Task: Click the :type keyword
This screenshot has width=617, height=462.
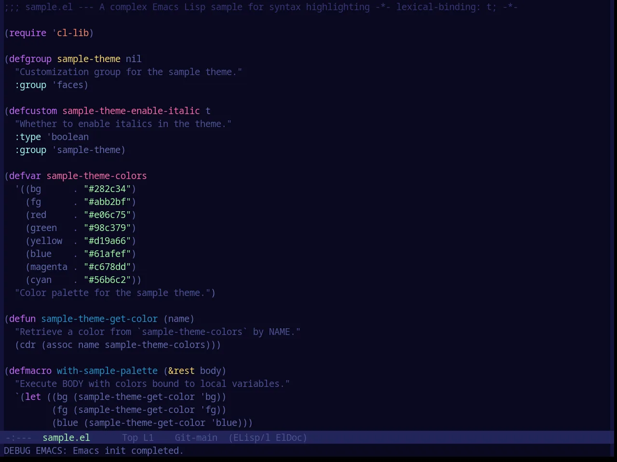Action: tap(27, 137)
